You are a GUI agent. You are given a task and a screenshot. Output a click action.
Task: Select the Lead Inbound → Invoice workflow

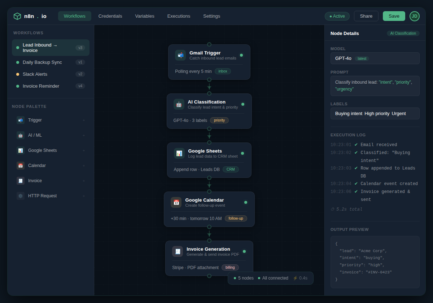tap(51, 48)
